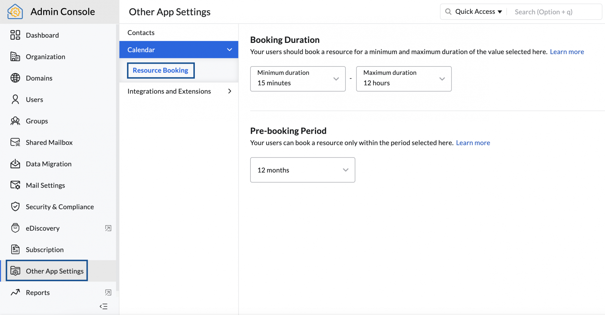Image resolution: width=605 pixels, height=315 pixels.
Task: Click the Security & Compliance shield icon
Action: 15,207
